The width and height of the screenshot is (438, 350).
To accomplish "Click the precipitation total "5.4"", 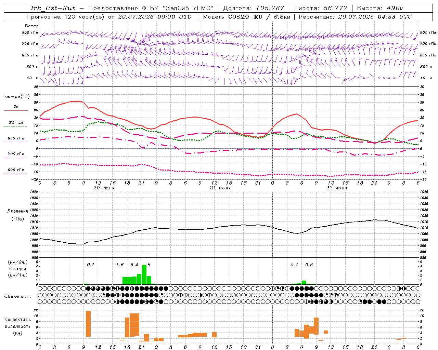I will point(134,265).
